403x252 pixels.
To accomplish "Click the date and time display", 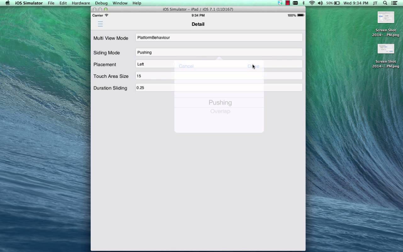I will pyautogui.click(x=356, y=3).
